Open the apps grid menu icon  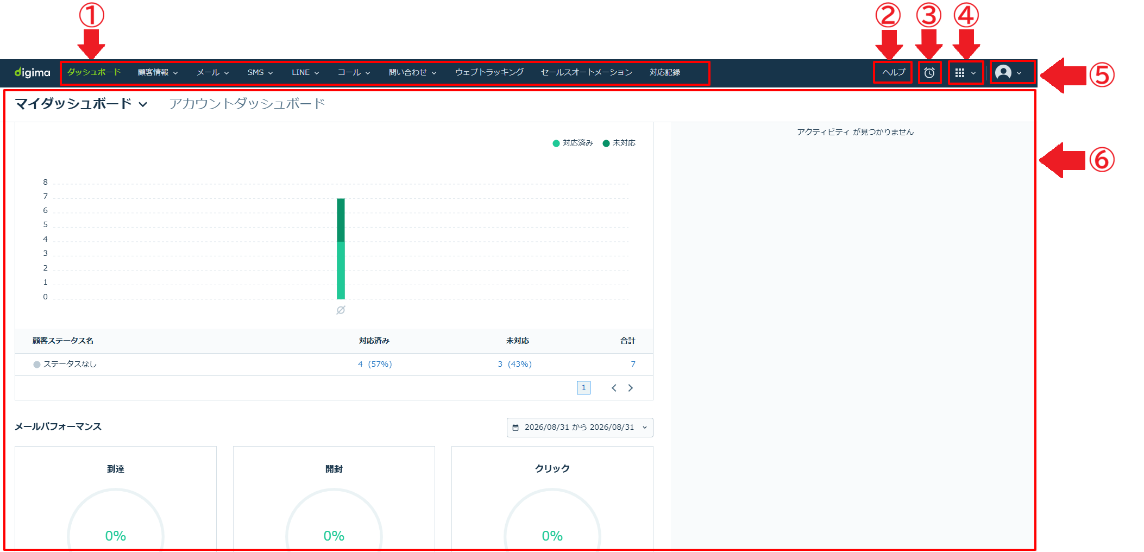point(965,73)
